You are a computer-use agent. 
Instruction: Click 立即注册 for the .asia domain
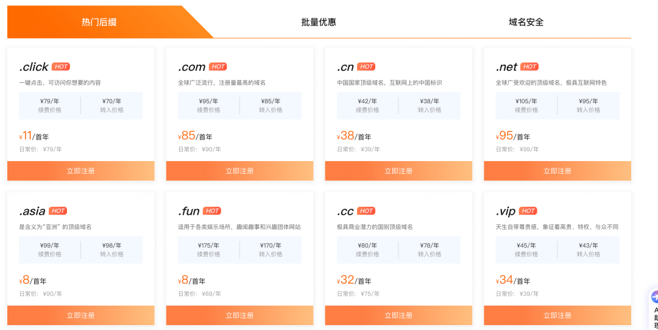pos(81,315)
